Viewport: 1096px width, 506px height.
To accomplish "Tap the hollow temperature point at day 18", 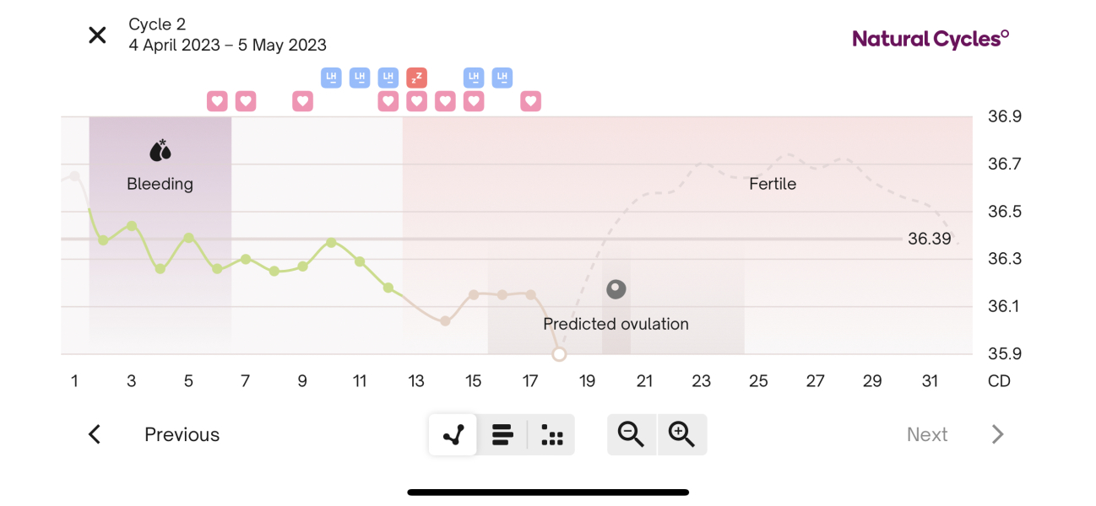I will [559, 354].
